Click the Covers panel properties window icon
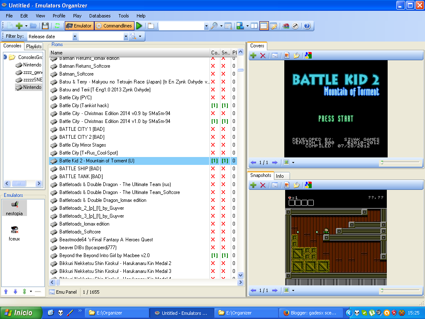425x319 pixels. (275, 56)
